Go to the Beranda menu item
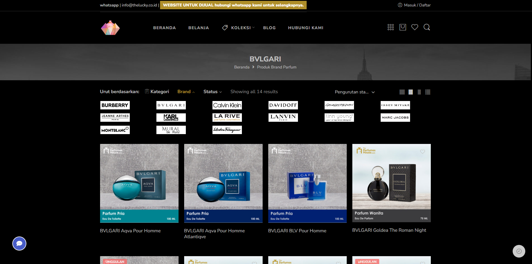Image resolution: width=532 pixels, height=264 pixels. (x=165, y=28)
